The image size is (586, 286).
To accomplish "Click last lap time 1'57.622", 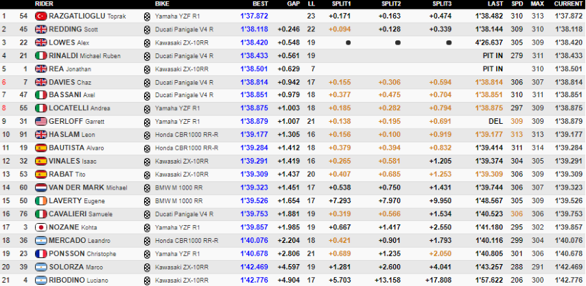I will (489, 280).
